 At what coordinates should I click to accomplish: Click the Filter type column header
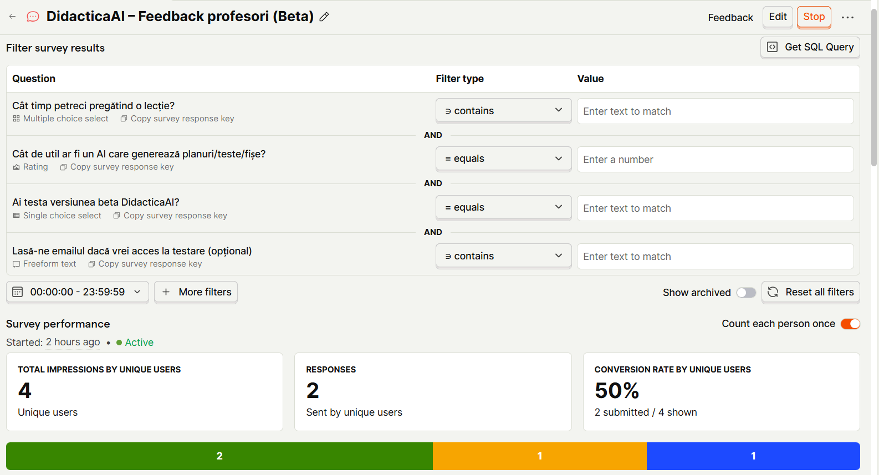point(459,79)
